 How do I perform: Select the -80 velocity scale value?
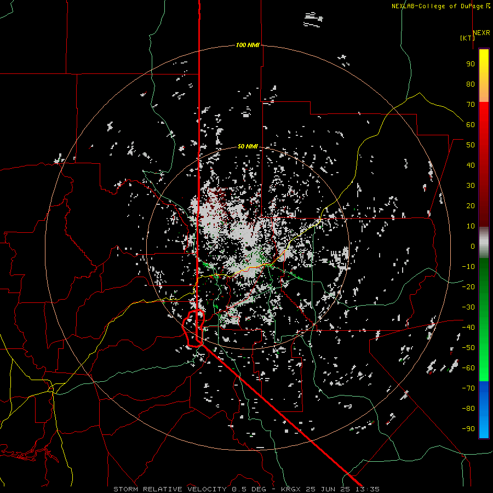point(468,409)
